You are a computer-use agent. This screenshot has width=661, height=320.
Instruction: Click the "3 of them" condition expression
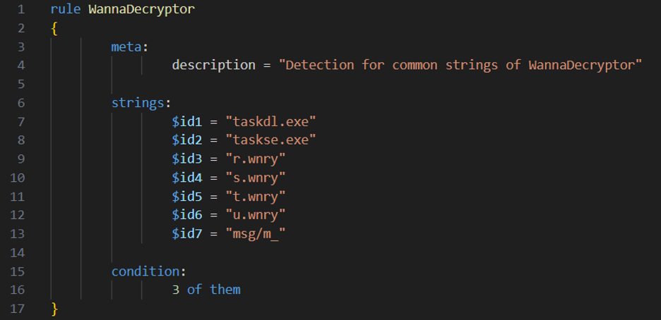[206, 290]
